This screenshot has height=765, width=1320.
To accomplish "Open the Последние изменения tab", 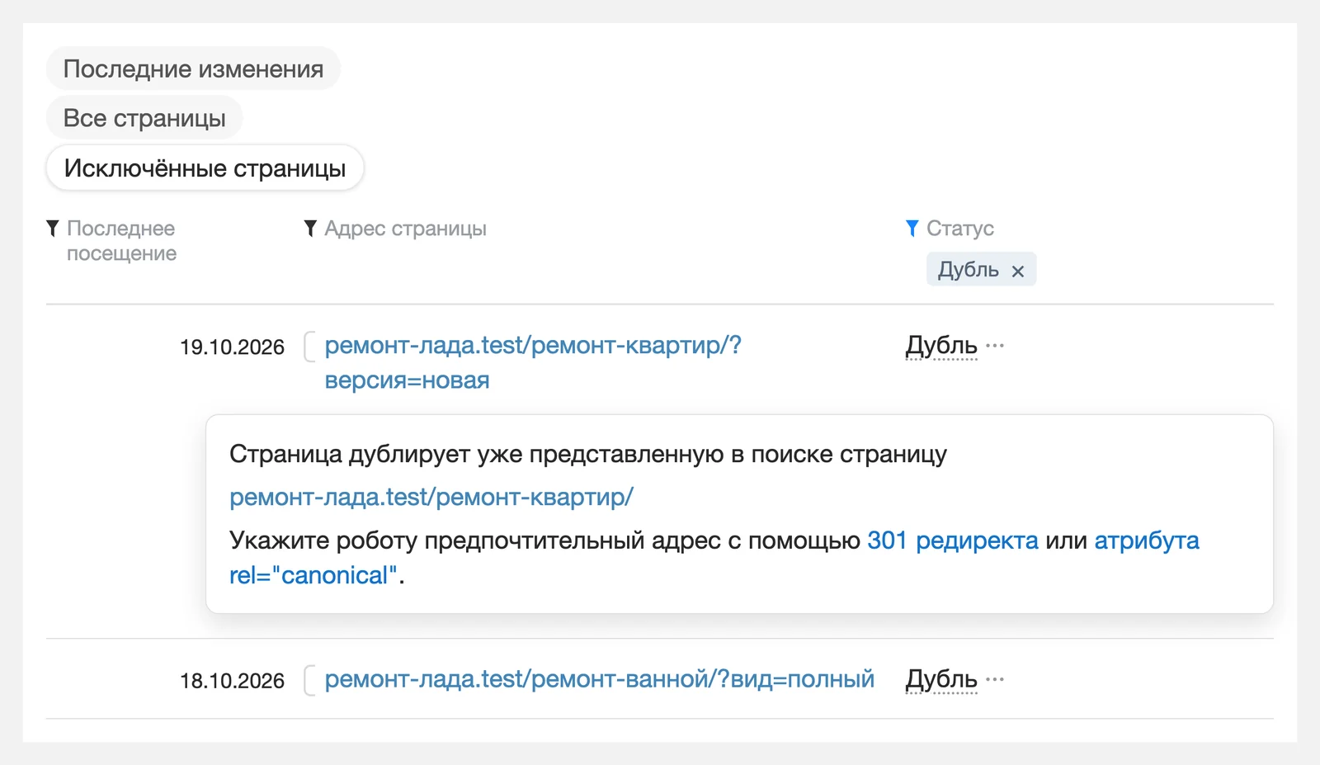I will pos(193,68).
